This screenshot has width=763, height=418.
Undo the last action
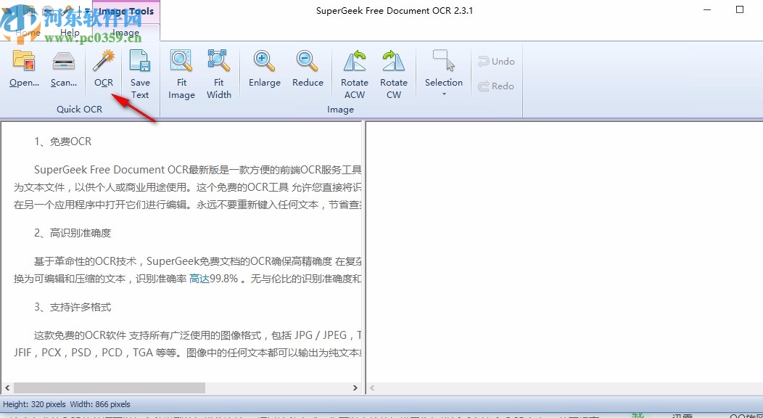tap(497, 61)
